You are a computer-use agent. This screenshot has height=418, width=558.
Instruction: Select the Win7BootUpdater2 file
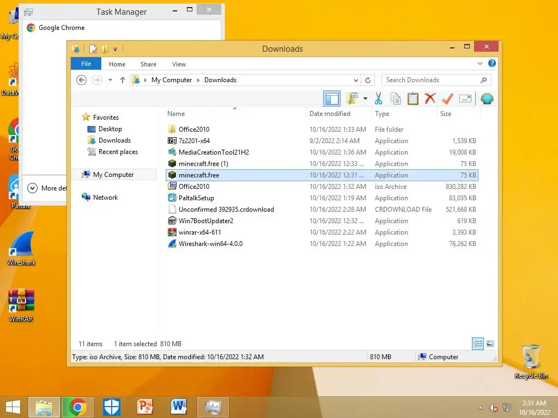pos(322,221)
